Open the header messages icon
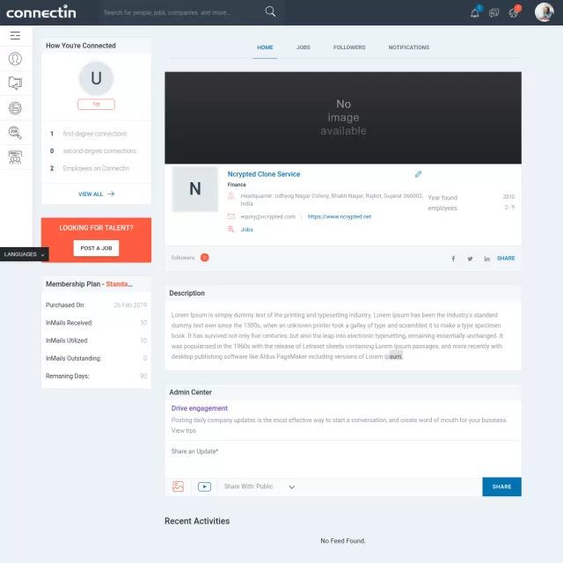The height and width of the screenshot is (563, 563). 494,13
